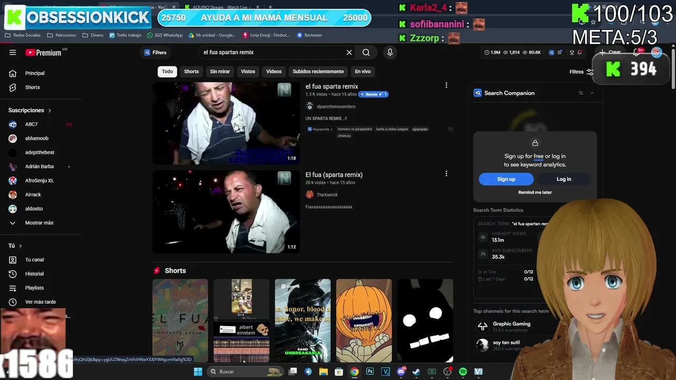Viewport: 676px width, 380px height.
Task: Open the 'albert einstein' Shorts thumbnail
Action: 241,321
